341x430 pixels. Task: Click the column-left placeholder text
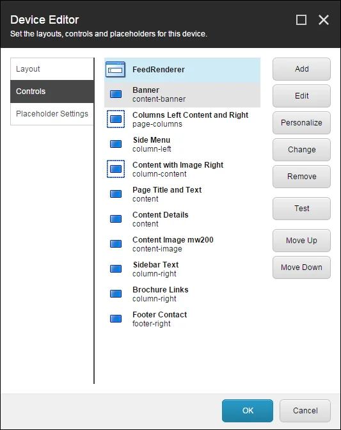[152, 149]
